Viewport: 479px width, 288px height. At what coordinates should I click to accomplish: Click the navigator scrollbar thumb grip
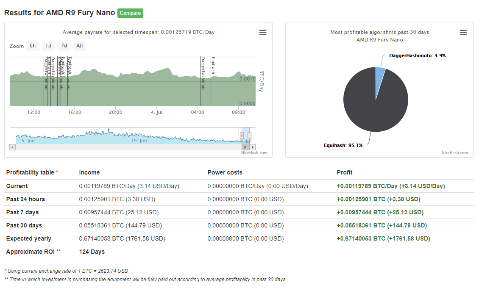pos(245,147)
